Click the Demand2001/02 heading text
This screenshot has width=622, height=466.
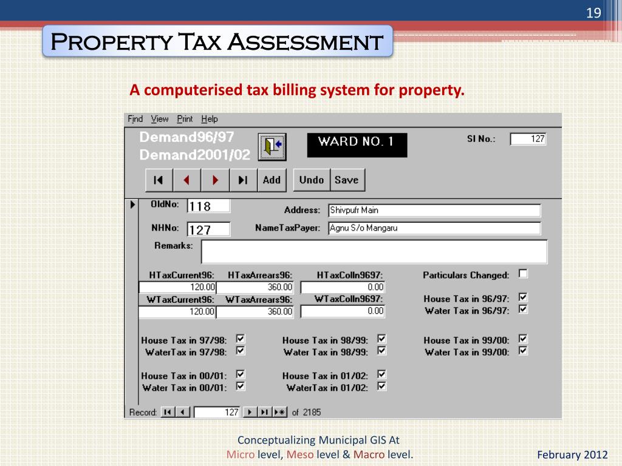[195, 155]
